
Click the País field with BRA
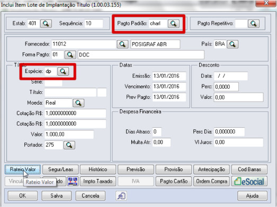pyautogui.click(x=220, y=44)
